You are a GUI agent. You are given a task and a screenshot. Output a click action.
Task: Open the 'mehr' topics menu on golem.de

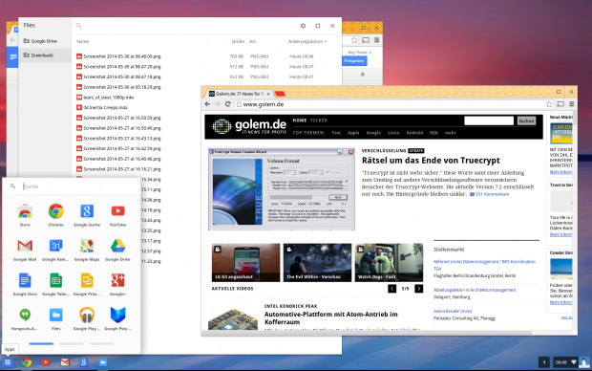450,133
